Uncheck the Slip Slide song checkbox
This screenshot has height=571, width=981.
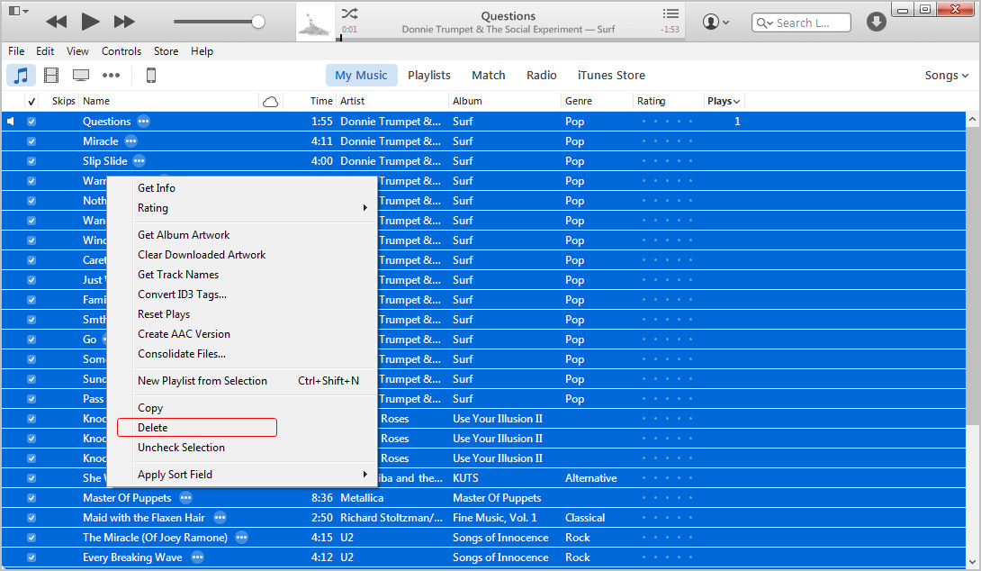[x=31, y=161]
